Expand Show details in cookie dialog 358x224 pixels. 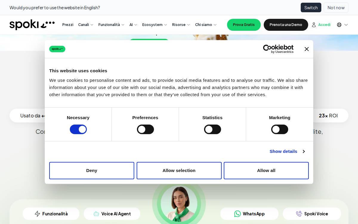click(x=287, y=151)
